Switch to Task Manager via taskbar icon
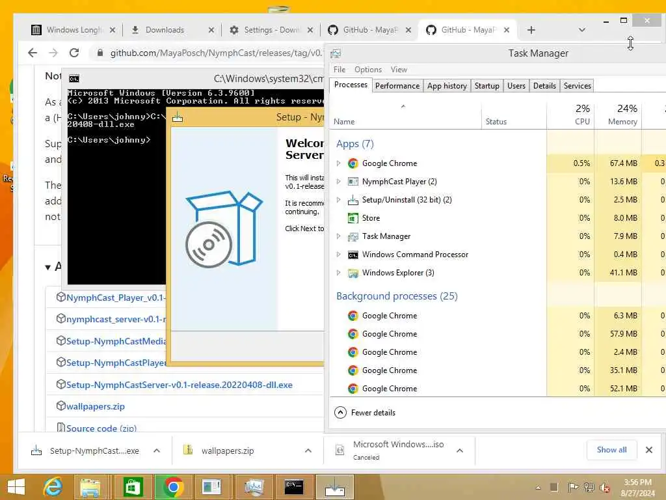 coord(254,487)
